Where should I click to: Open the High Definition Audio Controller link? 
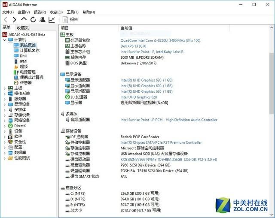(x=169, y=120)
